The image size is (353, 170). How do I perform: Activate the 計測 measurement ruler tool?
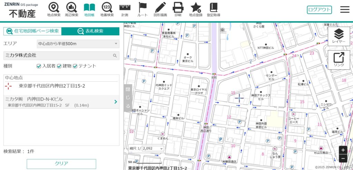coord(125,9)
